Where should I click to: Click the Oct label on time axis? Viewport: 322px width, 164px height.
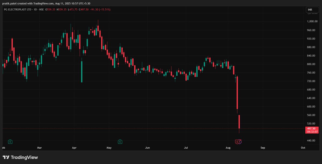tap(303, 147)
